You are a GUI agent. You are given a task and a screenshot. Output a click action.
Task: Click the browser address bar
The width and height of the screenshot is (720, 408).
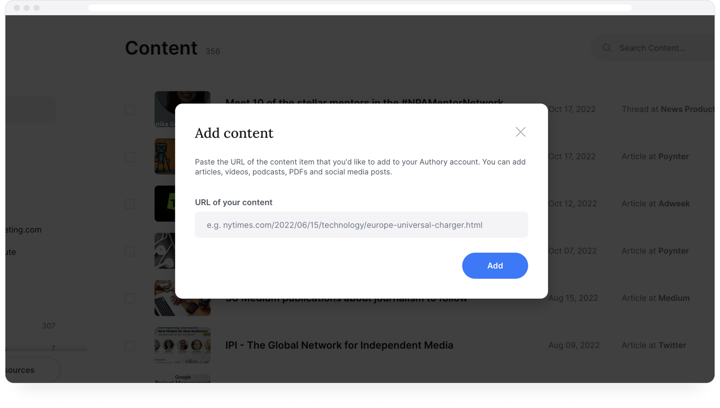coord(360,8)
